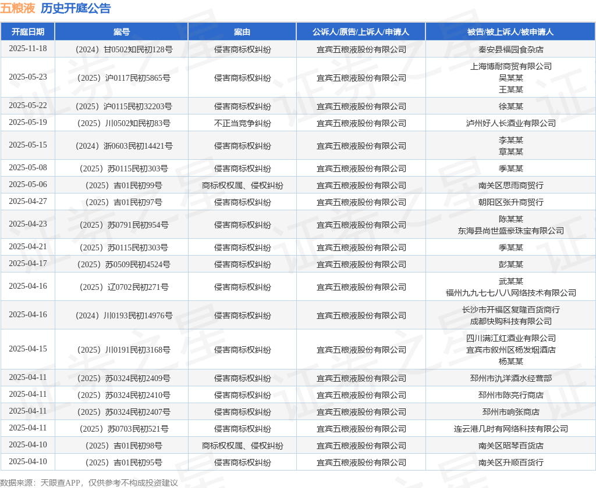
Task: Click case number (2025)苏0509民初4524号
Action: tap(124, 264)
